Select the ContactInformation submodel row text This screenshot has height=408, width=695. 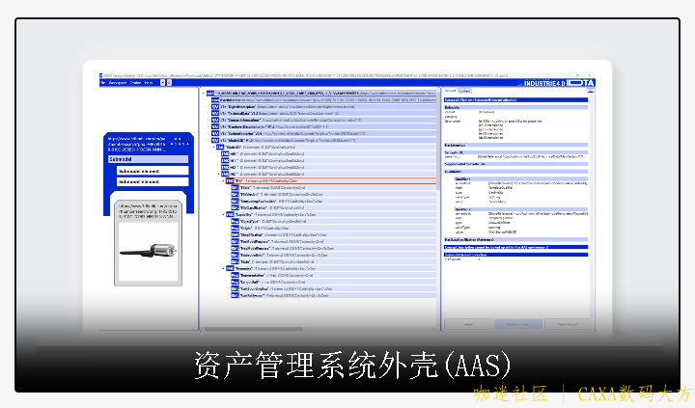tap(292, 120)
